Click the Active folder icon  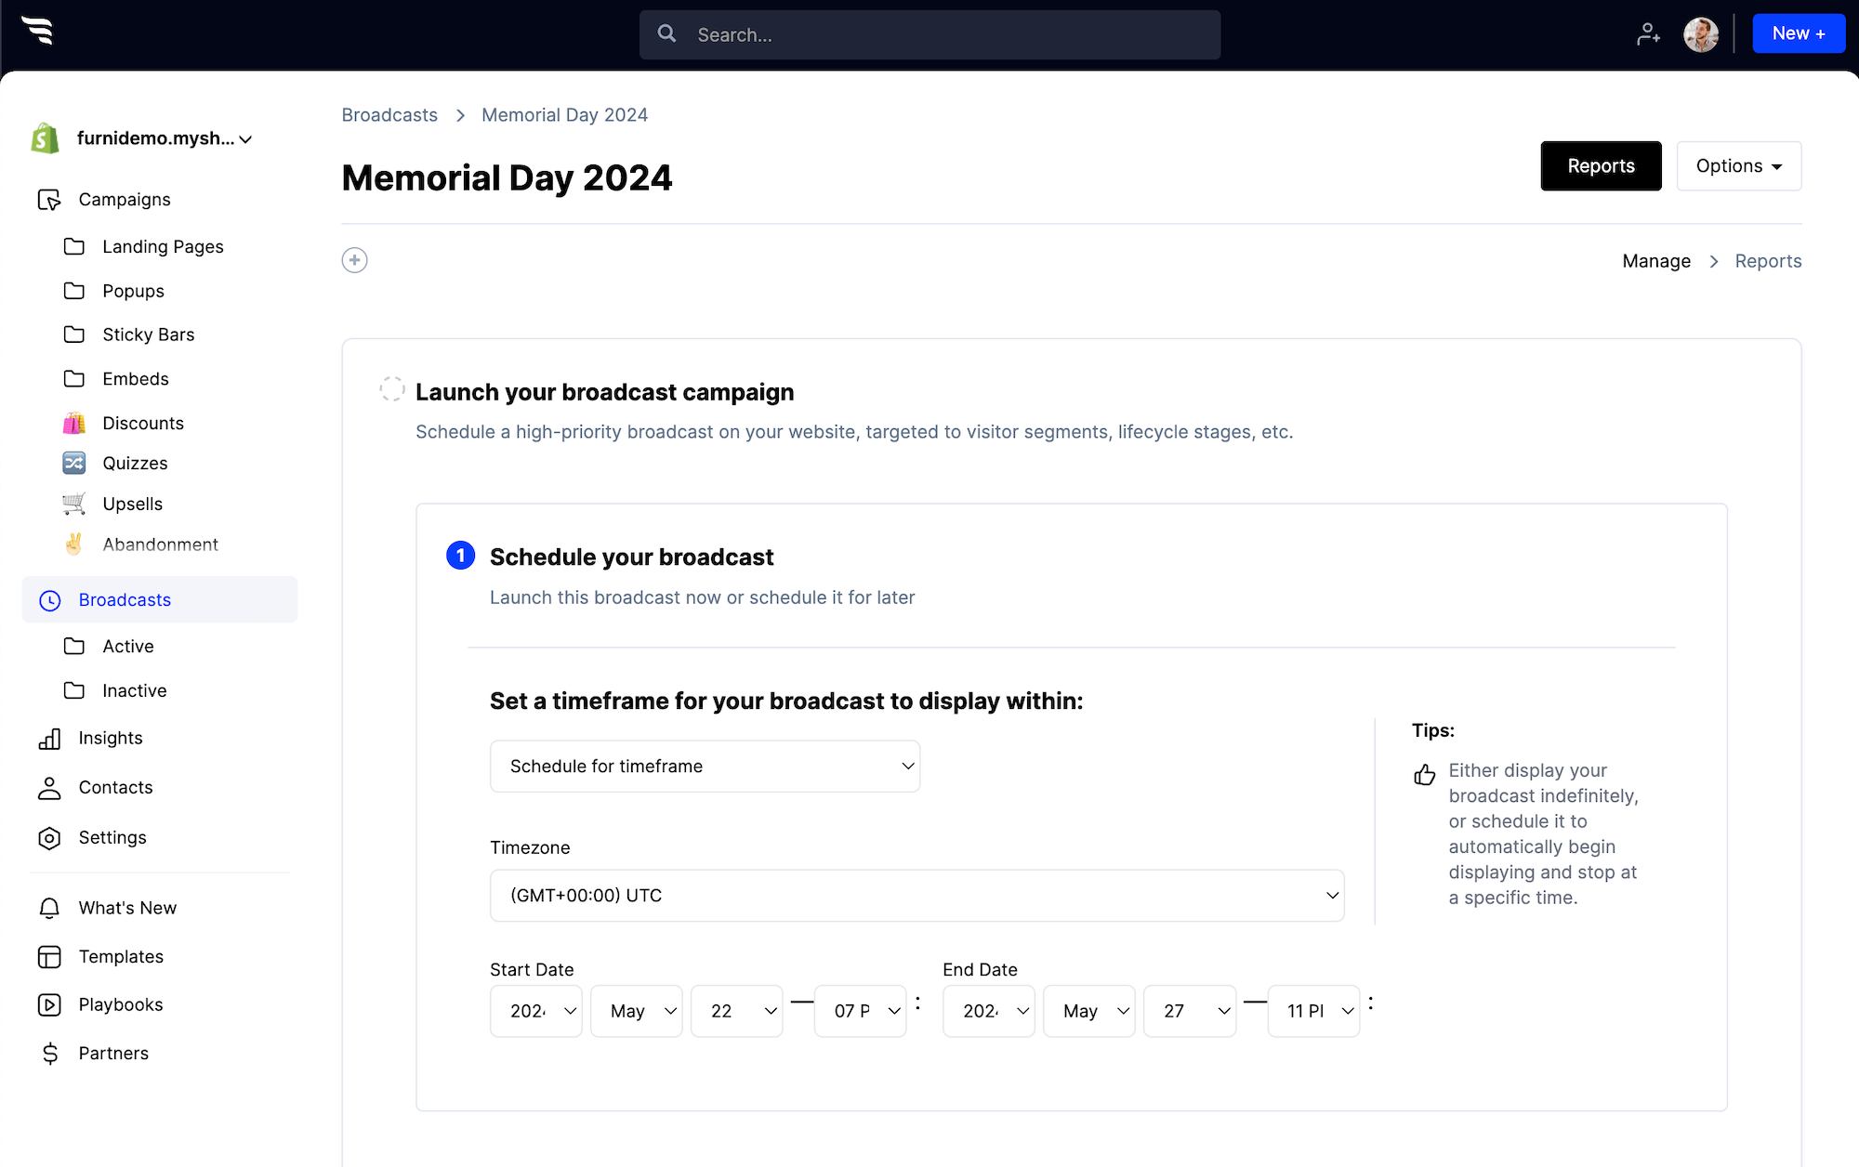pyautogui.click(x=74, y=646)
